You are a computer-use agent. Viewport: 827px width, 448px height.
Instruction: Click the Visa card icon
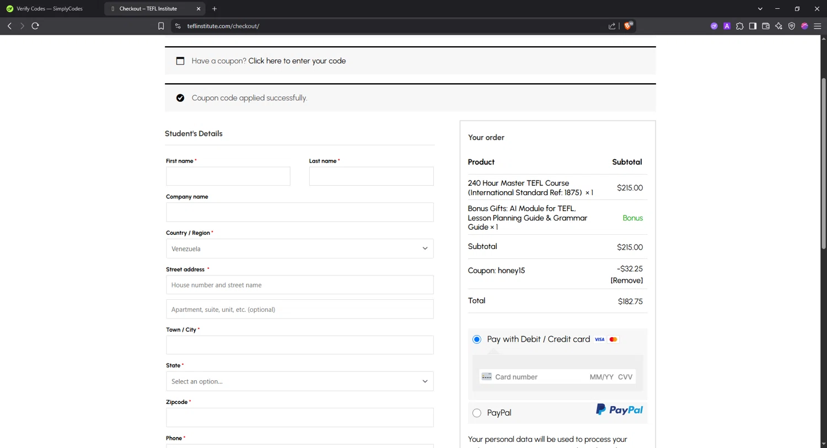pyautogui.click(x=599, y=339)
